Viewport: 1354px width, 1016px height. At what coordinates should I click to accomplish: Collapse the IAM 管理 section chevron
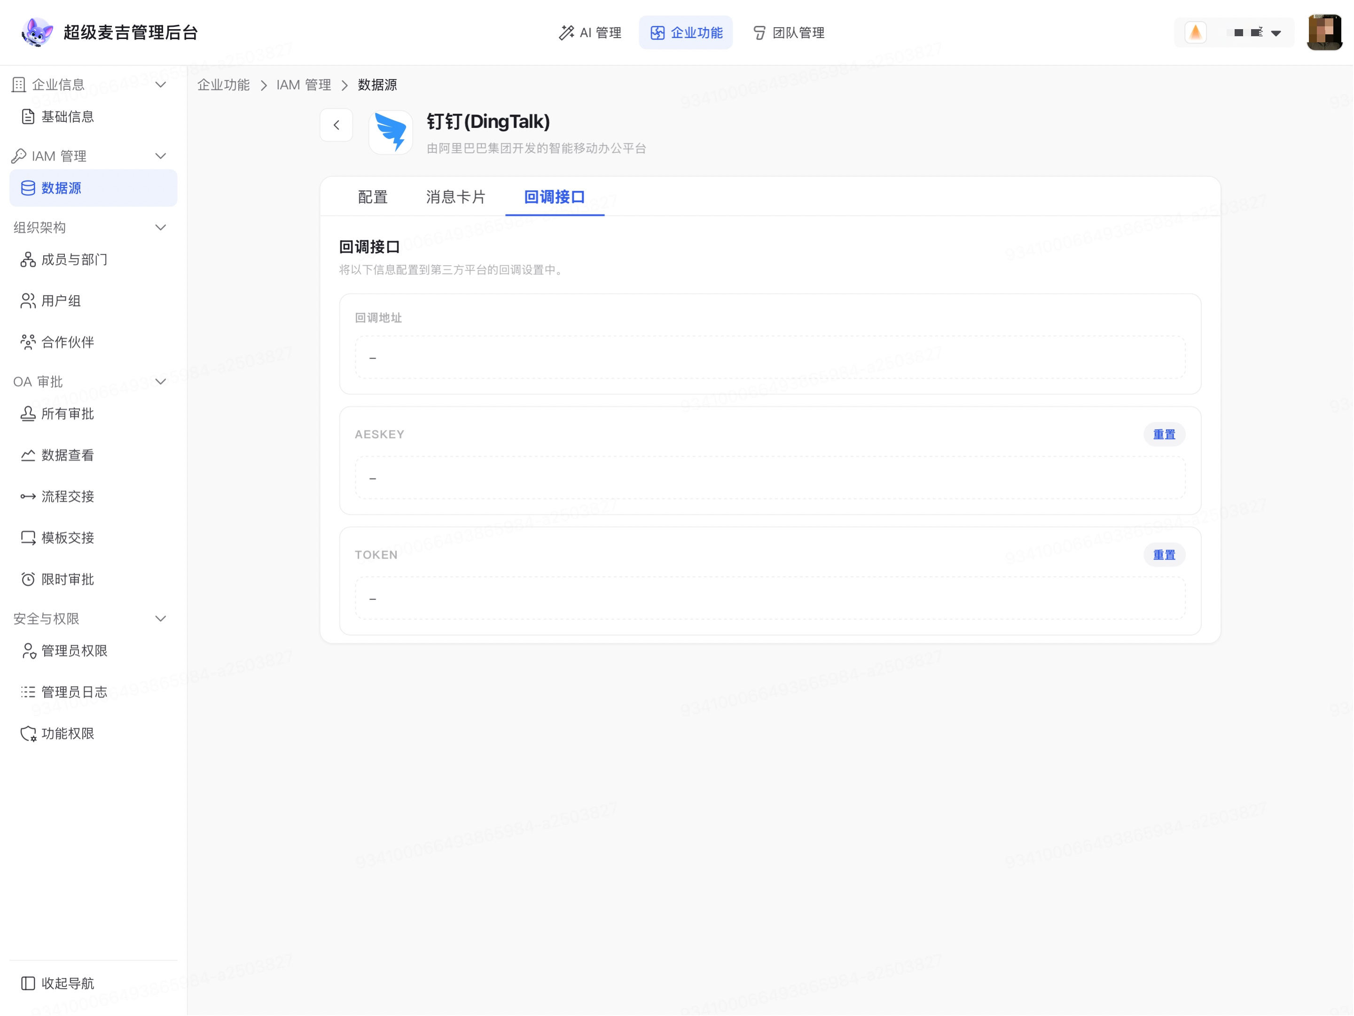(160, 156)
